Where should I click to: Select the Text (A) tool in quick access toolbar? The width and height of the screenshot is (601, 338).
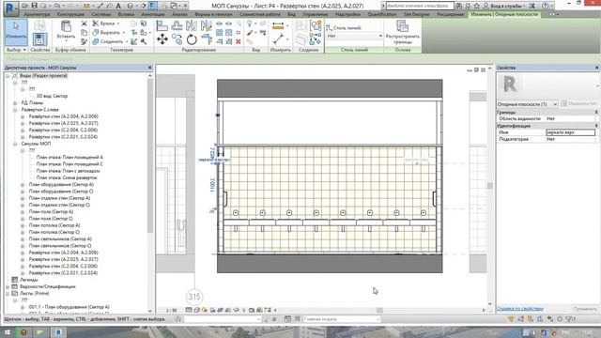click(x=118, y=6)
